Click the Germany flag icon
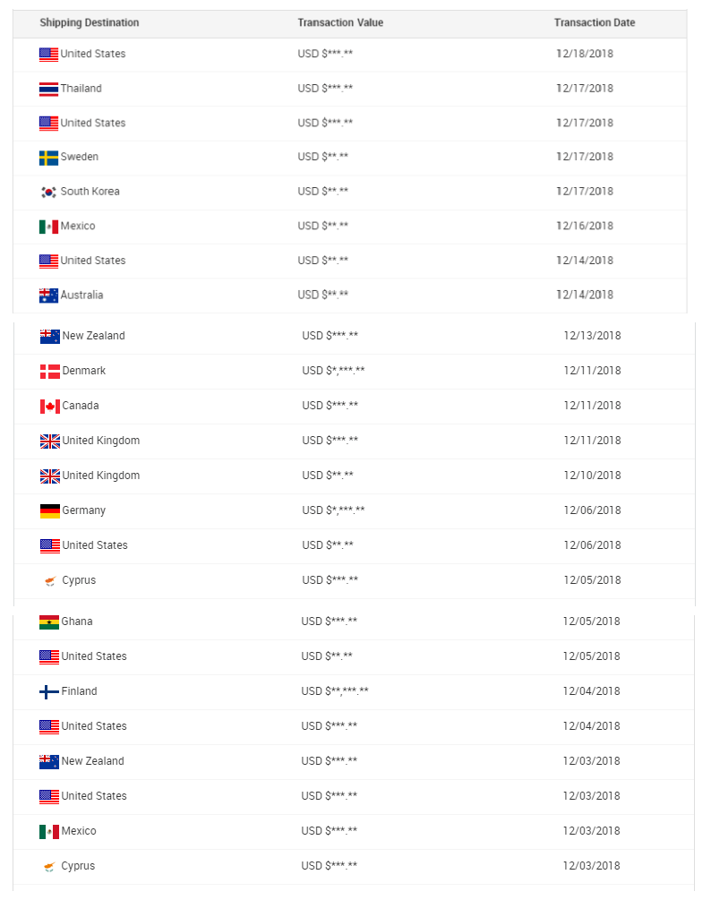The image size is (711, 900). click(x=50, y=510)
